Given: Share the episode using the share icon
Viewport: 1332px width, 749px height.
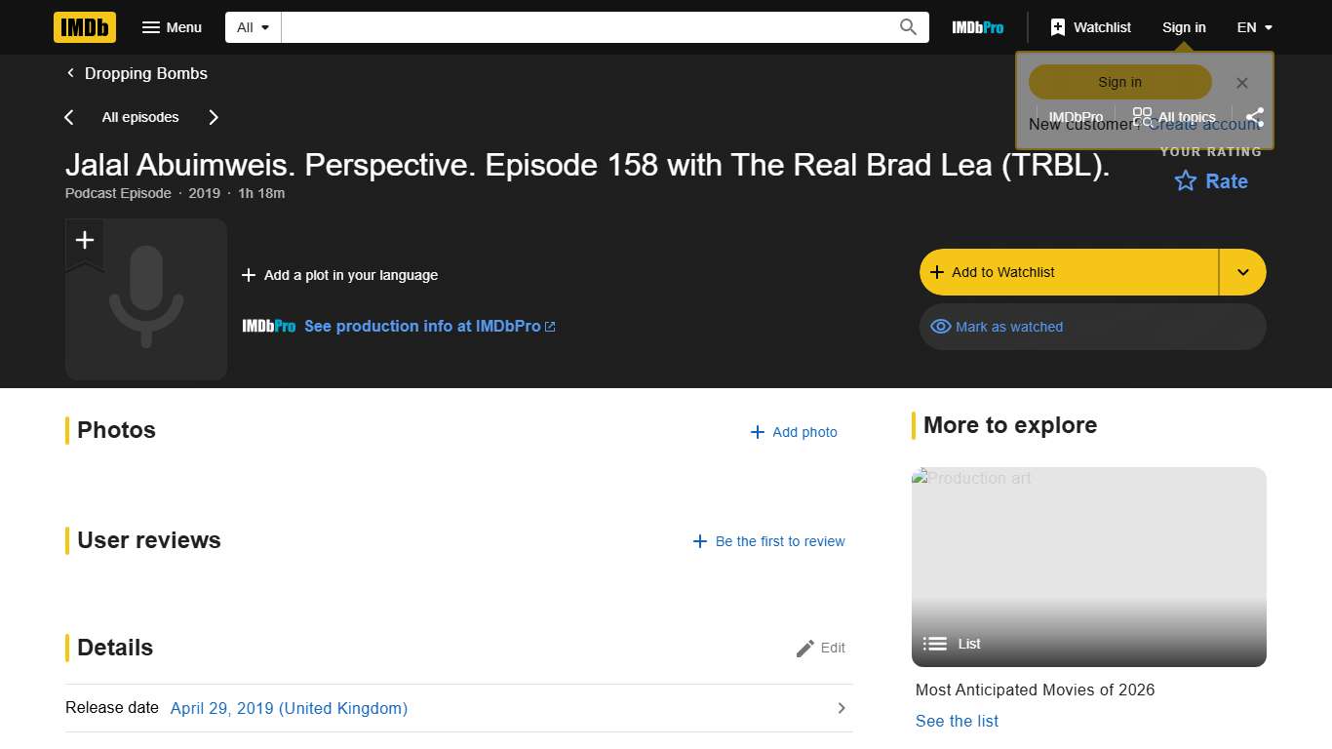Looking at the screenshot, I should (x=1255, y=116).
